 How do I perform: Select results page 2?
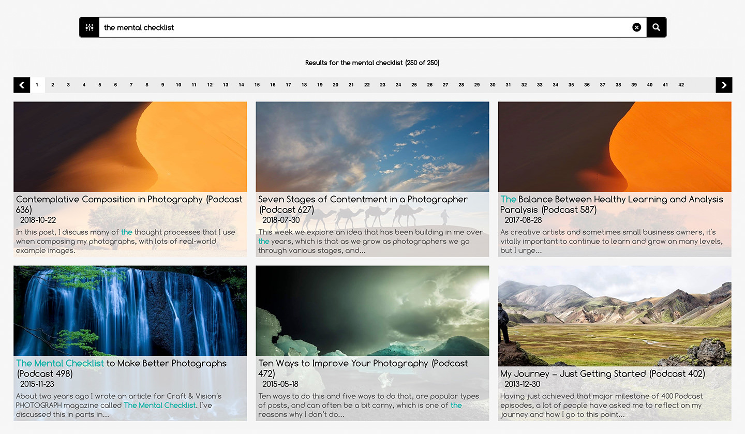tap(52, 85)
